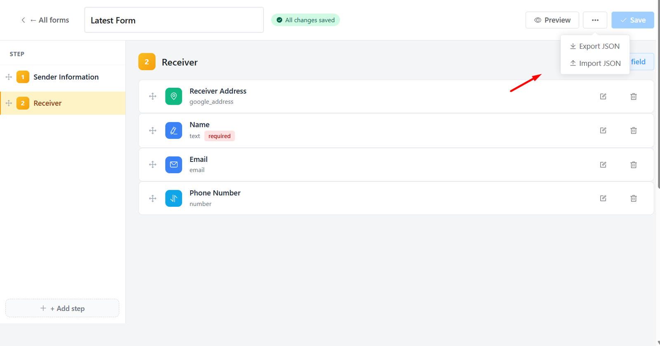Open the three-dots more options menu
The height and width of the screenshot is (346, 660).
595,20
